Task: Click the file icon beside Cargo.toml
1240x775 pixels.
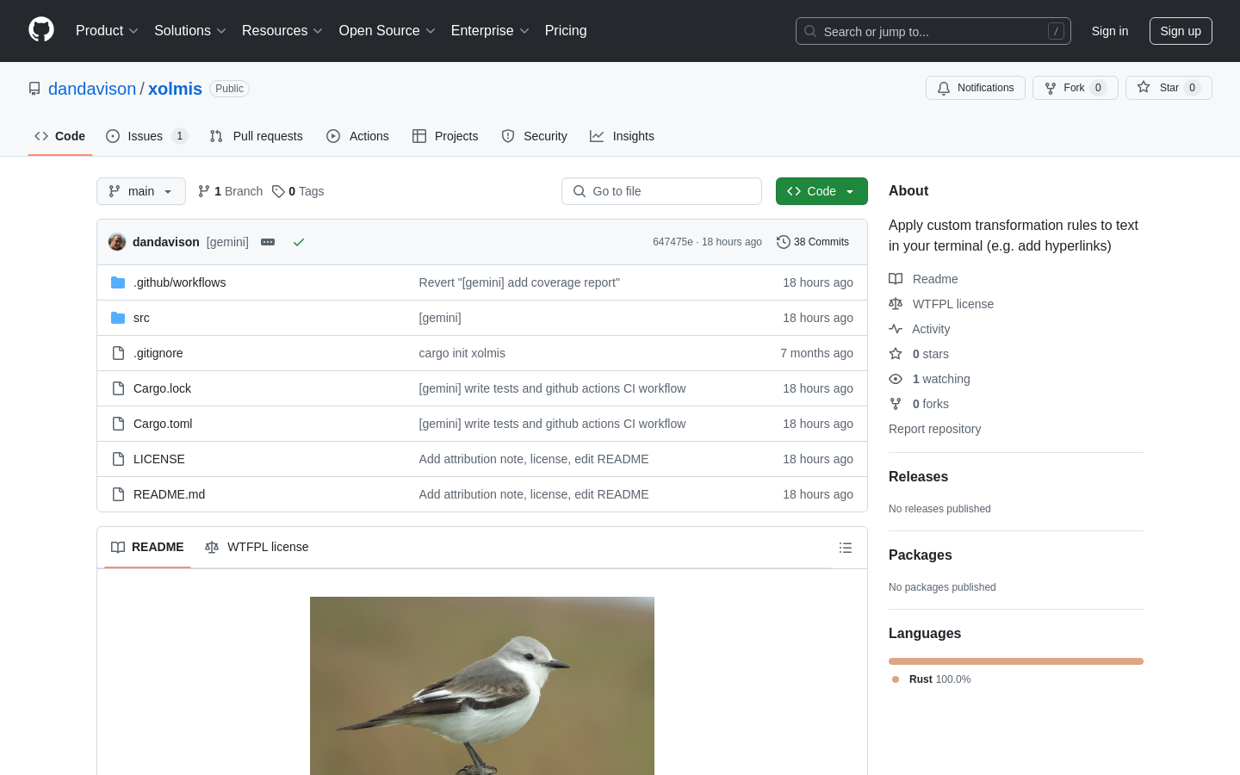Action: 118,424
